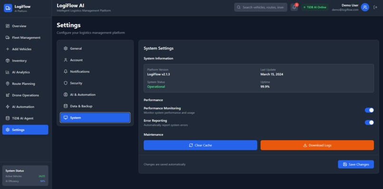The width and height of the screenshot is (383, 189).
Task: Click the Save Changes button
Action: point(356,164)
